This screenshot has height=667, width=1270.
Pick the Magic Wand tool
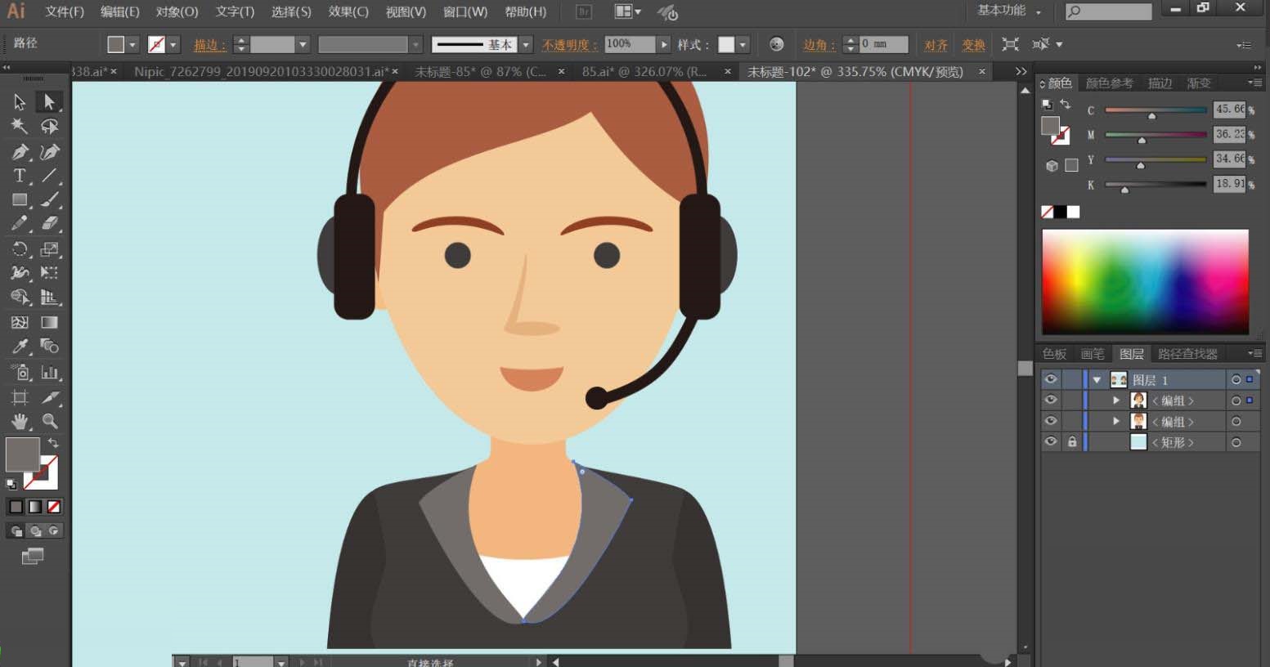click(x=20, y=126)
